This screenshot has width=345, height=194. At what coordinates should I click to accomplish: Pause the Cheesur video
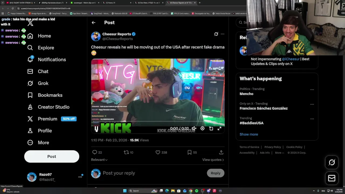pos(96,129)
